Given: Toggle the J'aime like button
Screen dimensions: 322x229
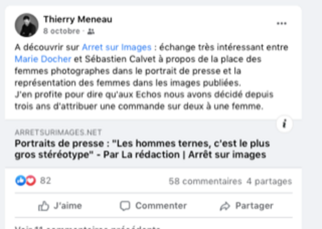Looking at the screenshot, I should [60, 206].
